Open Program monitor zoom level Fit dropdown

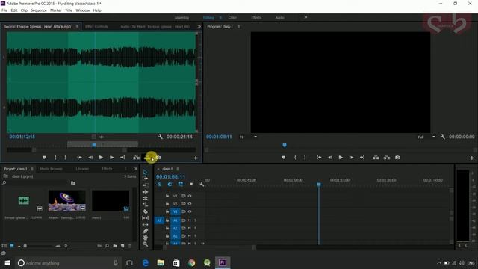coord(248,137)
